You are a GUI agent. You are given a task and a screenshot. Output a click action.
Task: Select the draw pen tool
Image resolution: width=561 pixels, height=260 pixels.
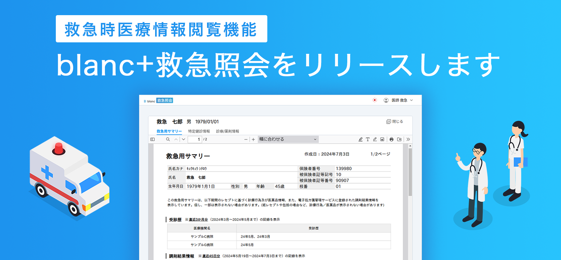(x=375, y=139)
